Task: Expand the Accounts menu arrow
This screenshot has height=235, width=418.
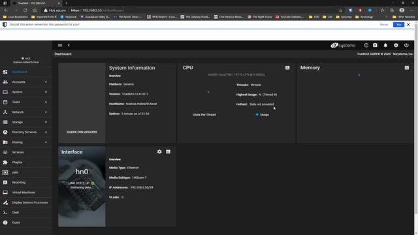Action: click(x=46, y=82)
